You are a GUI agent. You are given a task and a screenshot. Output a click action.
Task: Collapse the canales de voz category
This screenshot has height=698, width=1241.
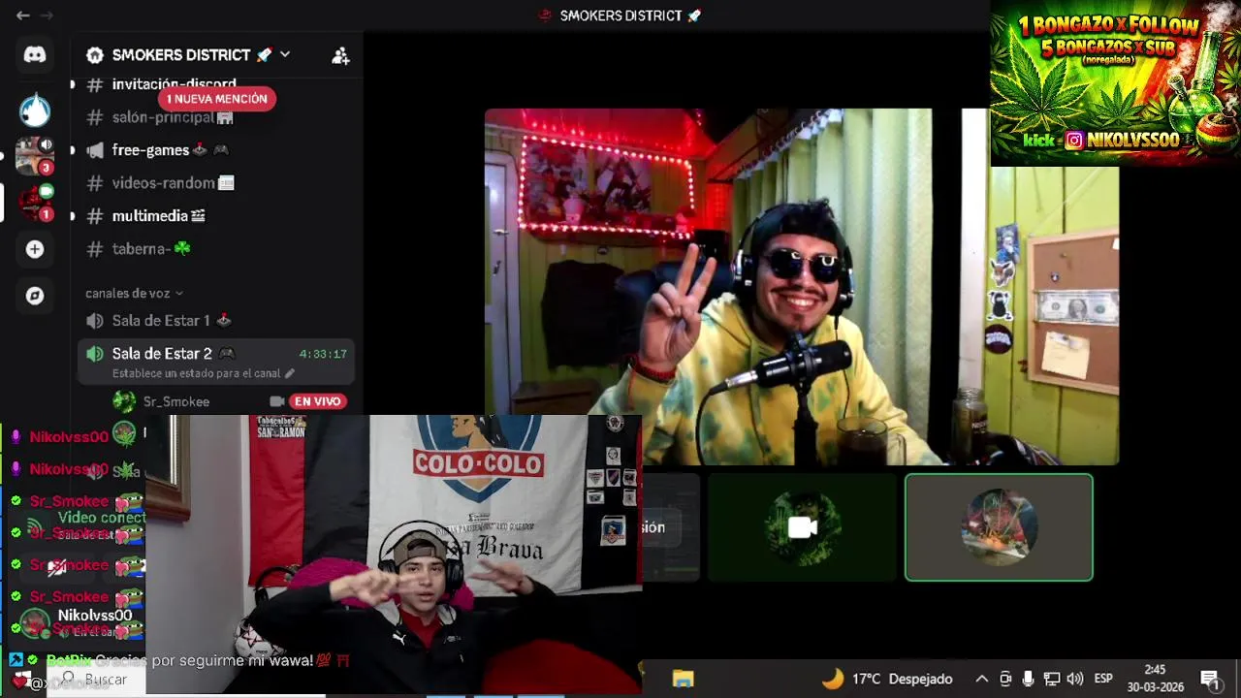click(x=134, y=293)
